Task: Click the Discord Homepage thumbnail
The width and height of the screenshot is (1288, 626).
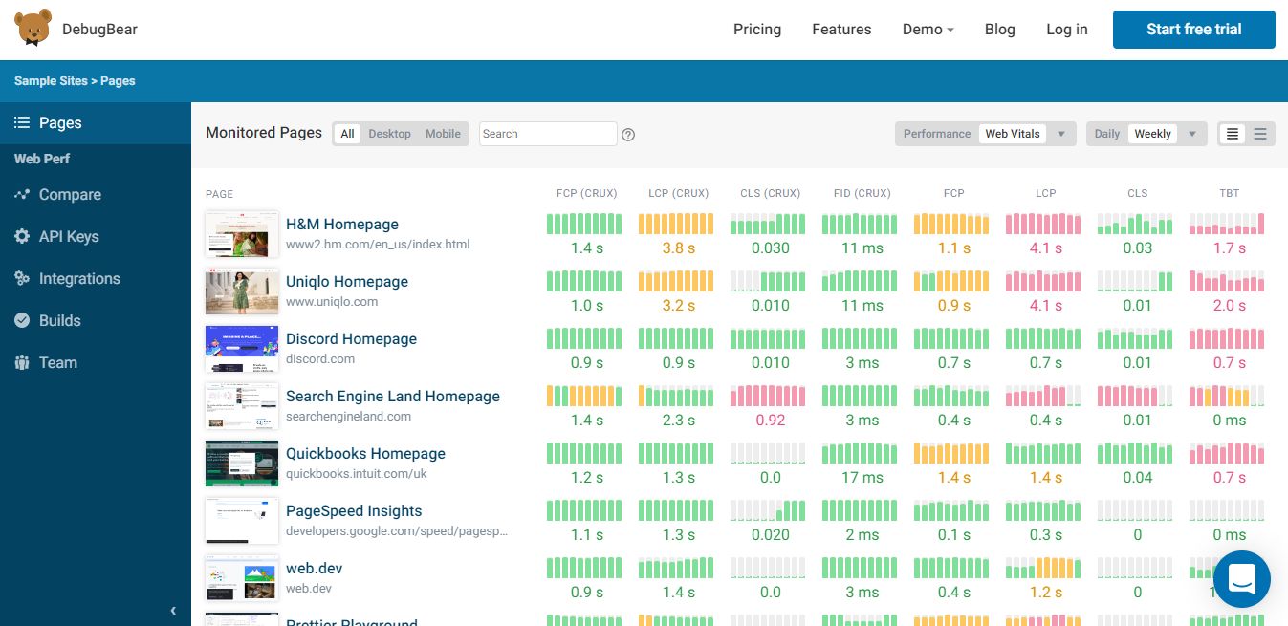Action: (242, 349)
